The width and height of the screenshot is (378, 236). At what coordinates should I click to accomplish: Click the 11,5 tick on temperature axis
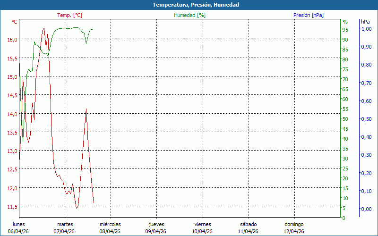[12, 206]
